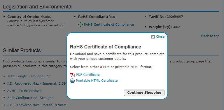This screenshot has height=110, width=224.
Task: Open the SVHC: To Be Advised link
Action: point(24,91)
